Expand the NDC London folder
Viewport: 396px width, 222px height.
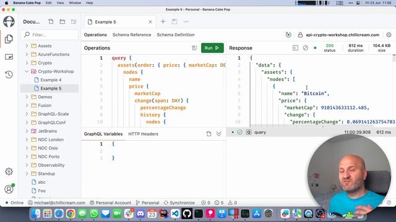[x=27, y=140]
